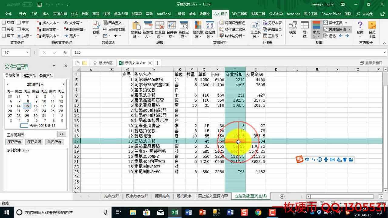Tick the 数字 checkbox
This screenshot has width=388, height=218.
[4, 36]
